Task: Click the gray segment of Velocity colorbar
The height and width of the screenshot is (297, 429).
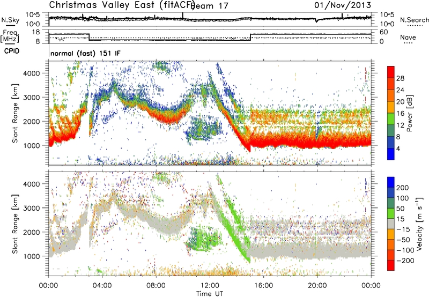Action: pyautogui.click(x=391, y=224)
